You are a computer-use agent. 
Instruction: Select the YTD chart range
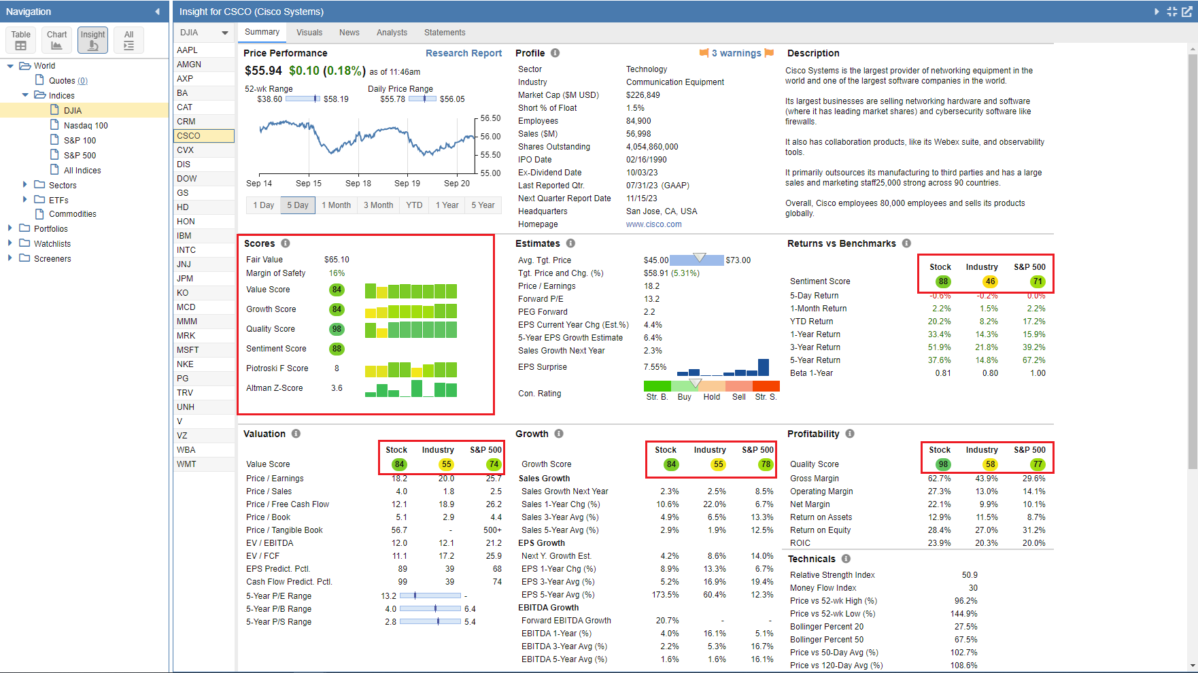(x=414, y=205)
